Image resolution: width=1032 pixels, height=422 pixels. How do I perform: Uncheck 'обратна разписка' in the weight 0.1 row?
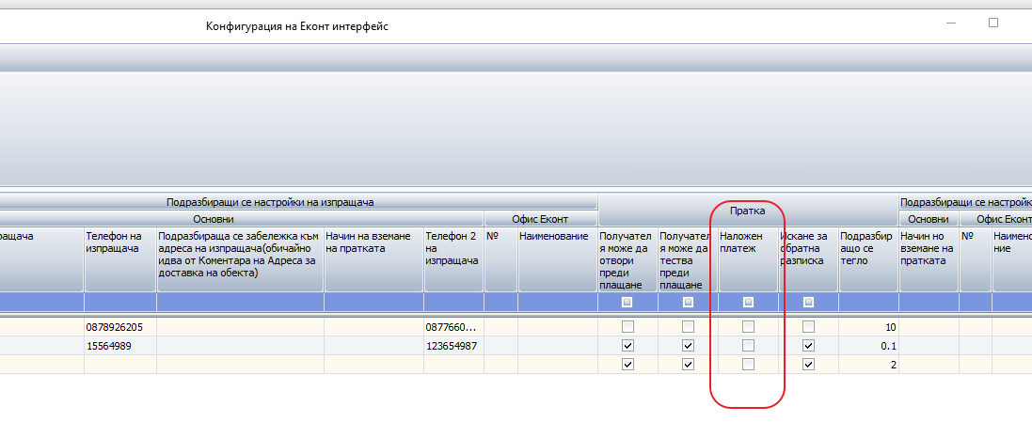click(x=808, y=346)
